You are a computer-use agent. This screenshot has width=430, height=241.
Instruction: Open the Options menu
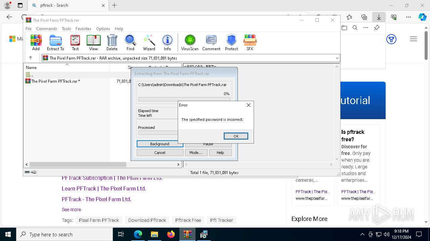103,29
